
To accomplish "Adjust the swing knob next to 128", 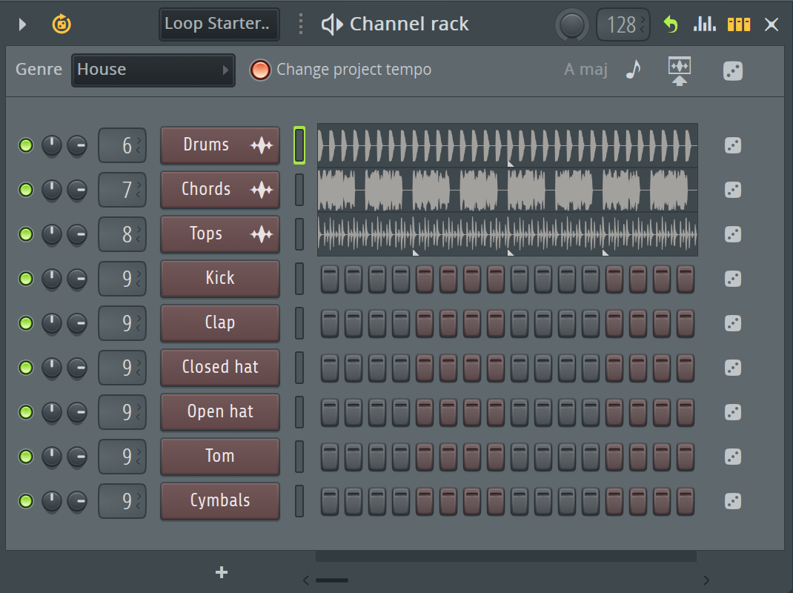I will (572, 24).
